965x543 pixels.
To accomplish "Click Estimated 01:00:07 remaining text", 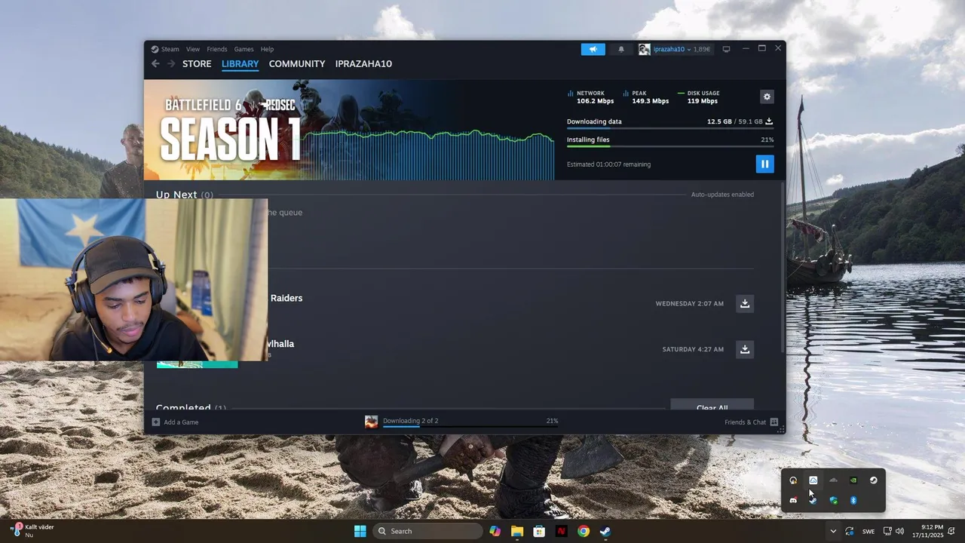I will 608,164.
